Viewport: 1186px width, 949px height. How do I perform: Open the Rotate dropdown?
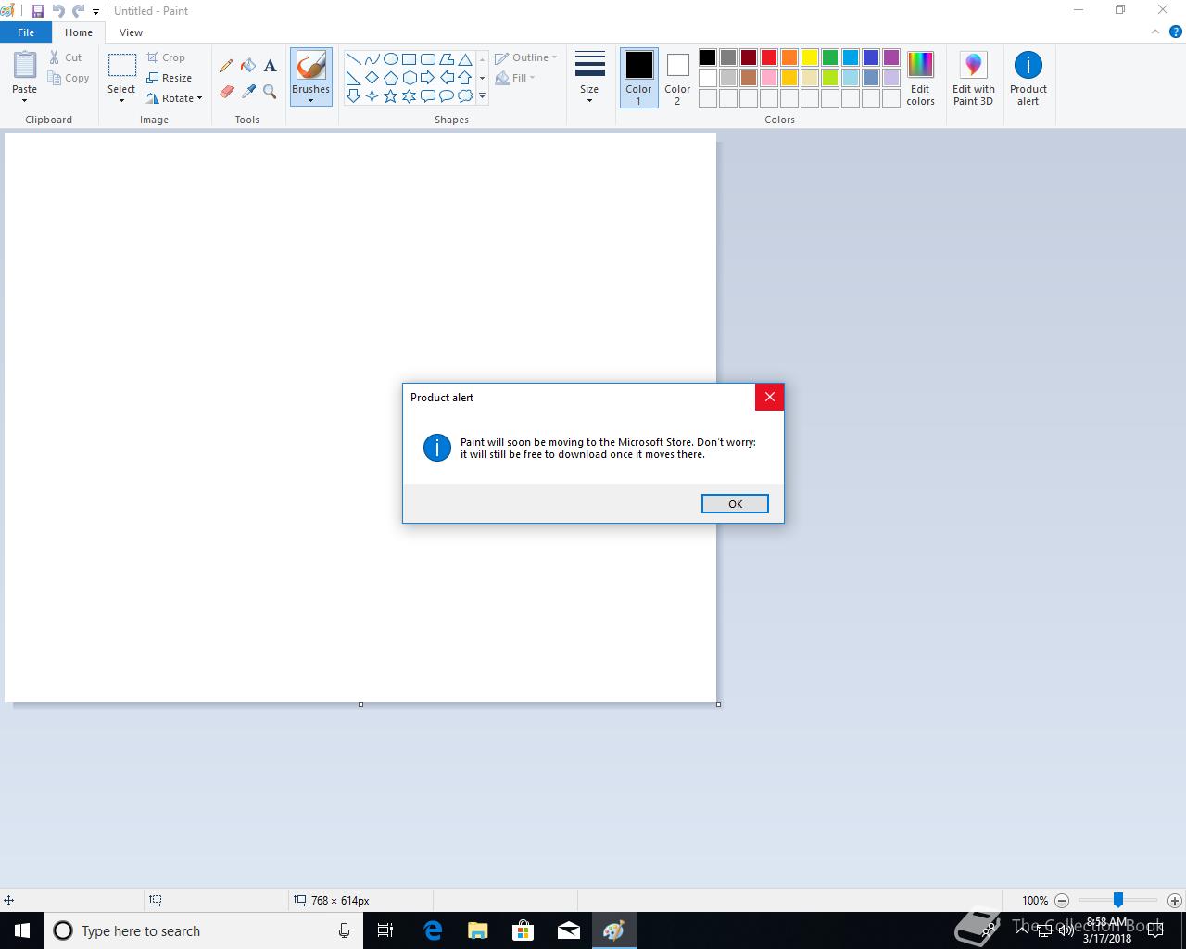point(174,98)
